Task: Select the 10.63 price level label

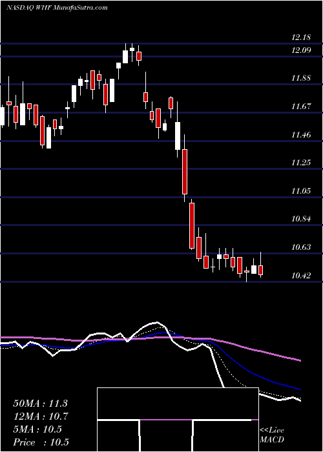Action: (301, 247)
